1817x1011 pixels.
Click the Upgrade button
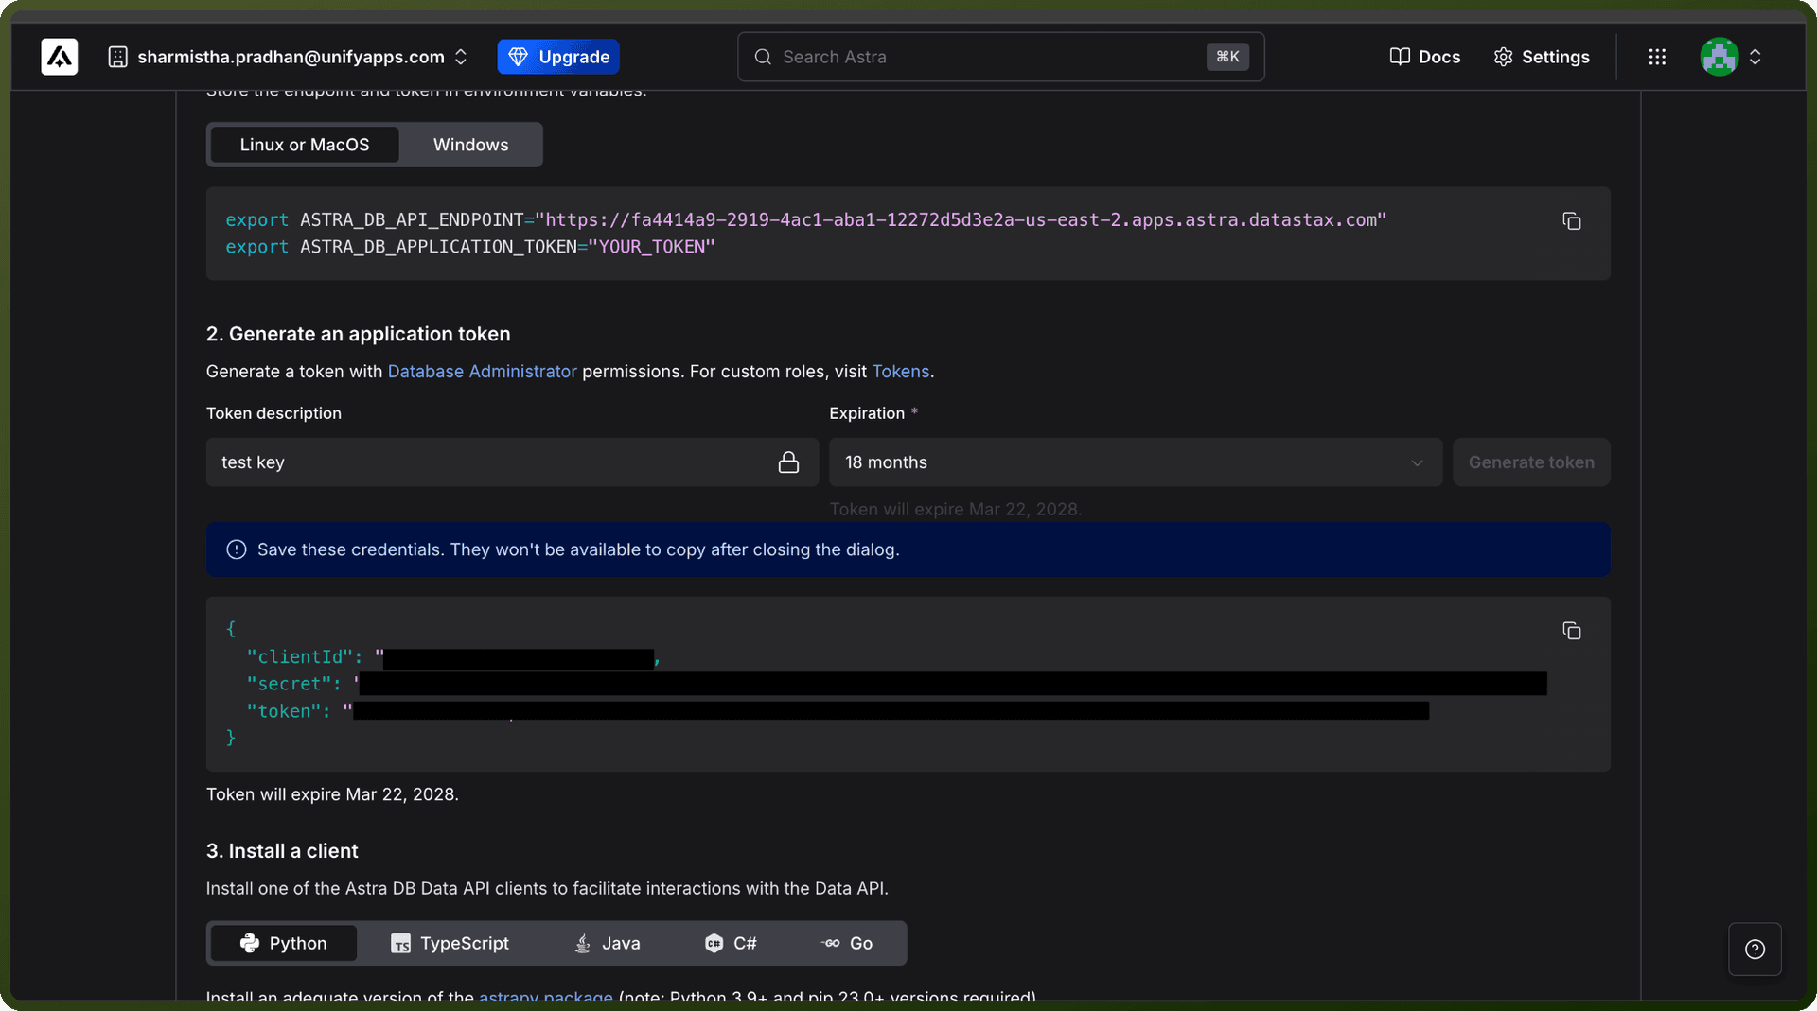point(558,57)
